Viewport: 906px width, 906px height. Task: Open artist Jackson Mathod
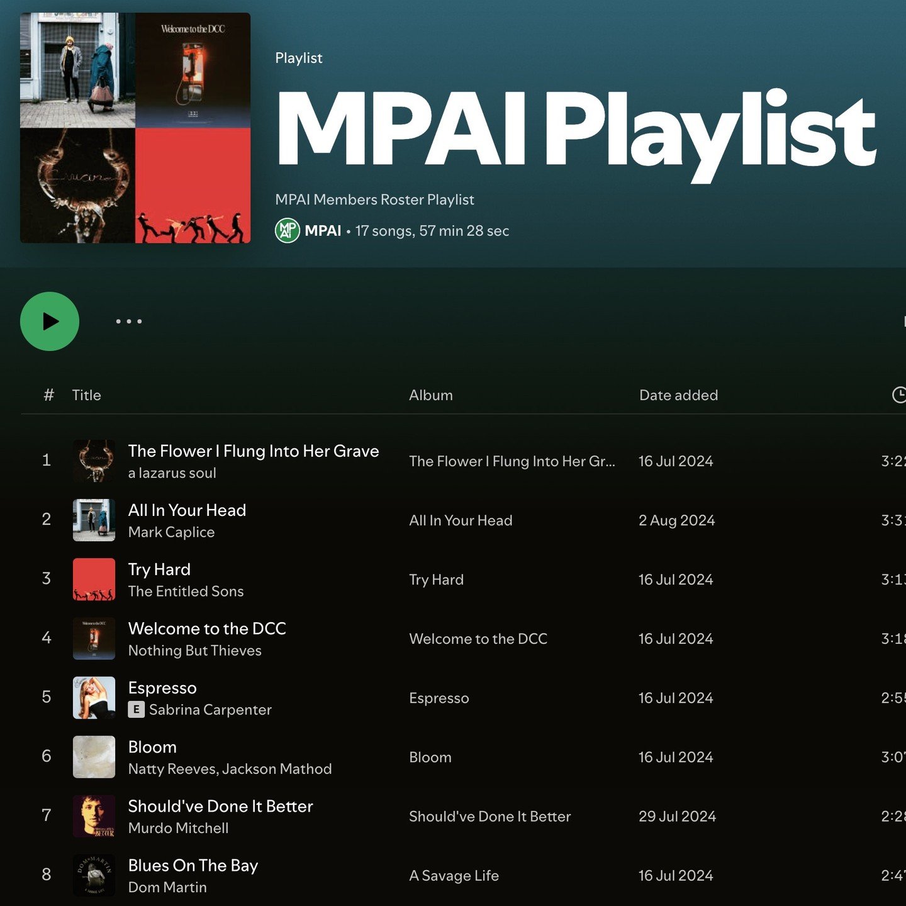pos(277,769)
